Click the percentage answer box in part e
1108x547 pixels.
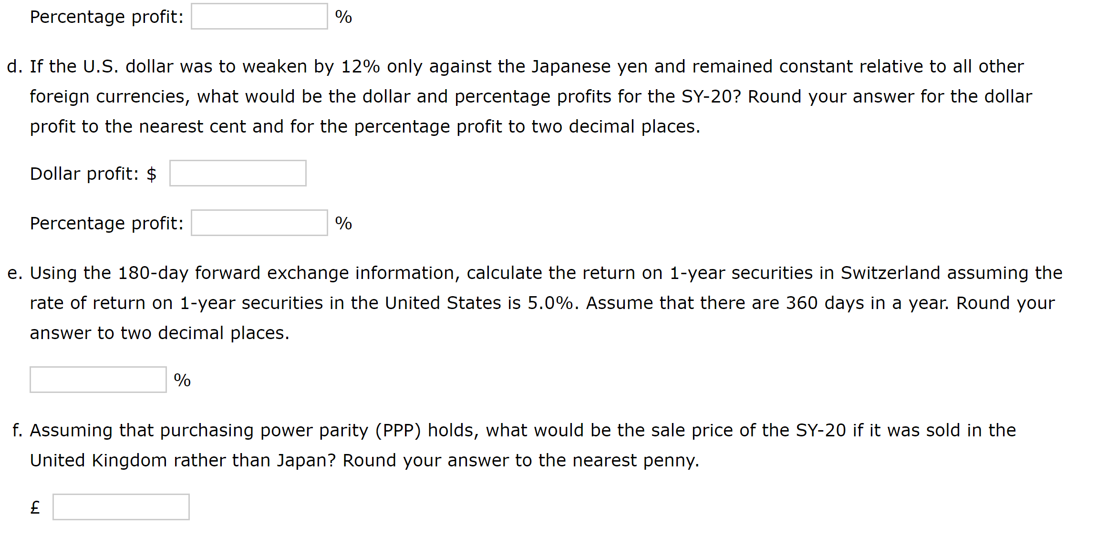coord(97,380)
